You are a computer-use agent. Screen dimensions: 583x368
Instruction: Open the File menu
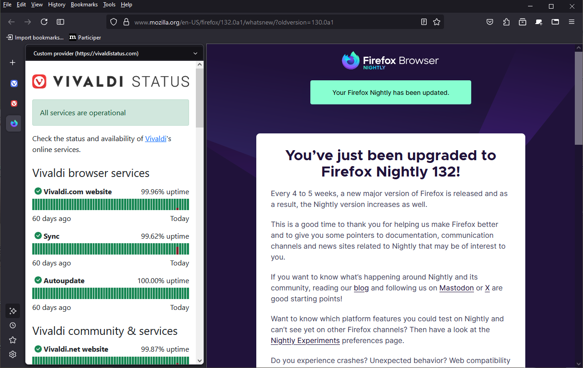[7, 5]
